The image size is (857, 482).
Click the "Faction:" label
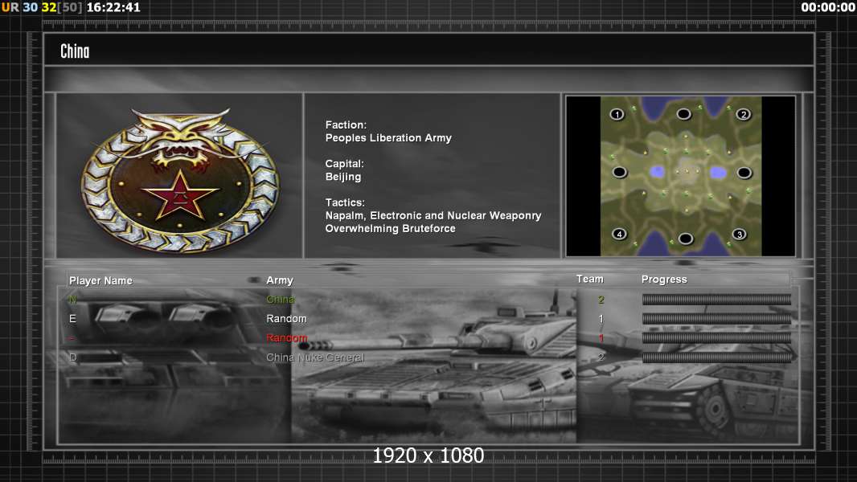[346, 125]
